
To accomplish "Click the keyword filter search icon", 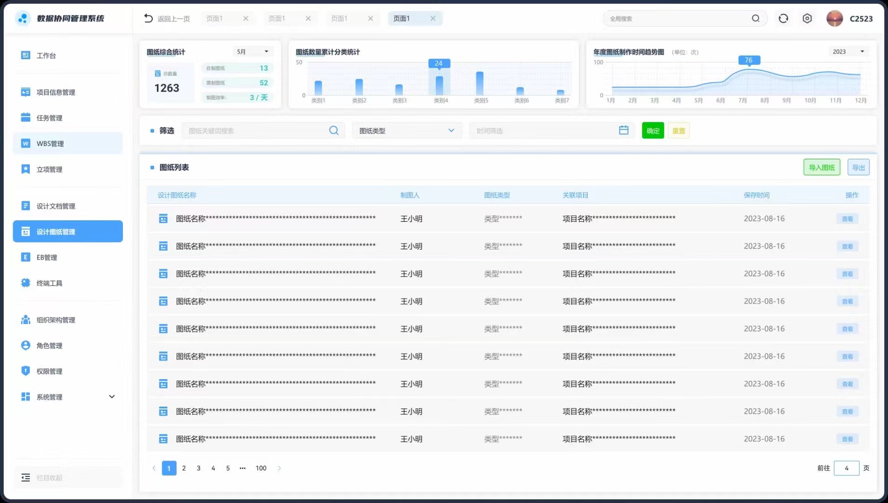I will pos(334,130).
